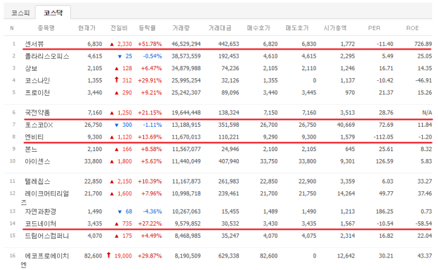Open stock 코드네이처

point(40,224)
